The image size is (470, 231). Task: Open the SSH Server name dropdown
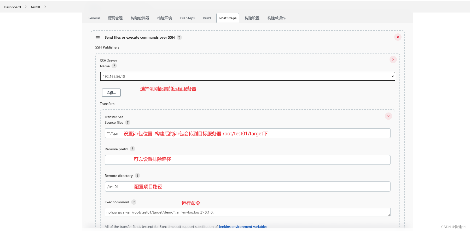247,76
